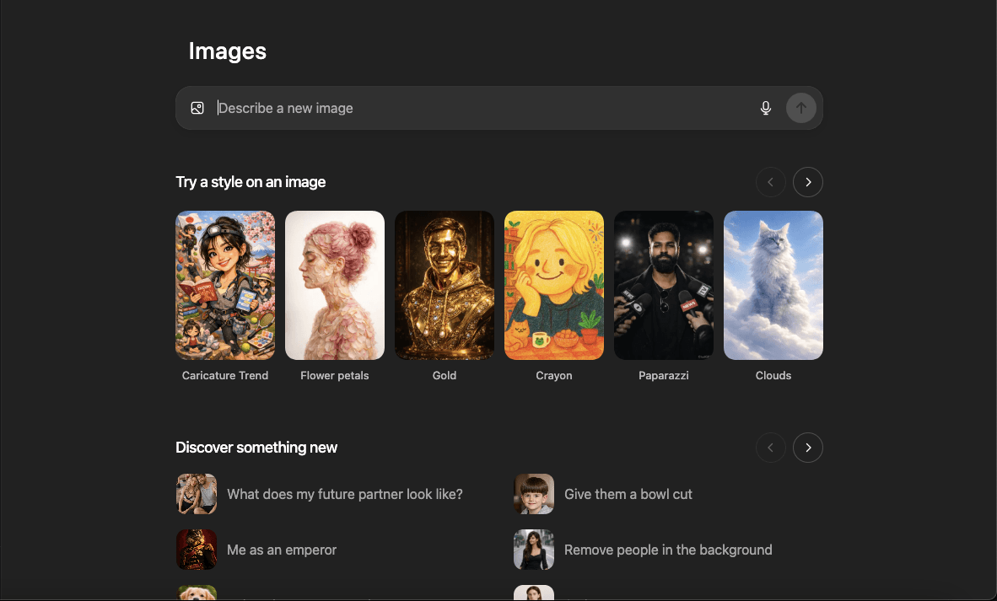
Task: Select the 'Give them a bowl cut' suggestion
Action: [x=628, y=494]
